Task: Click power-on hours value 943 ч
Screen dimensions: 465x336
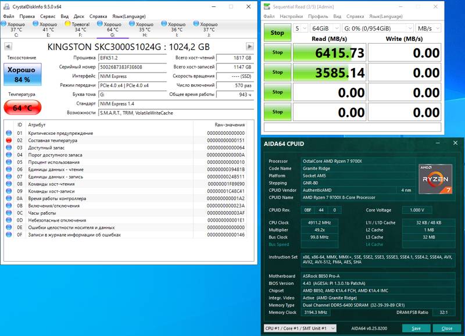Action: [235, 95]
